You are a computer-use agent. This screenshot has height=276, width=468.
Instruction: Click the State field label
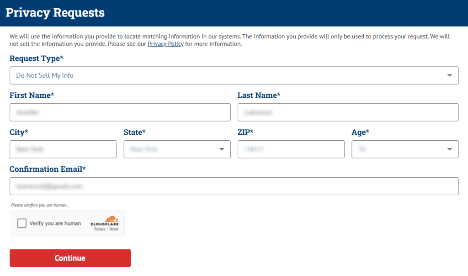[134, 132]
